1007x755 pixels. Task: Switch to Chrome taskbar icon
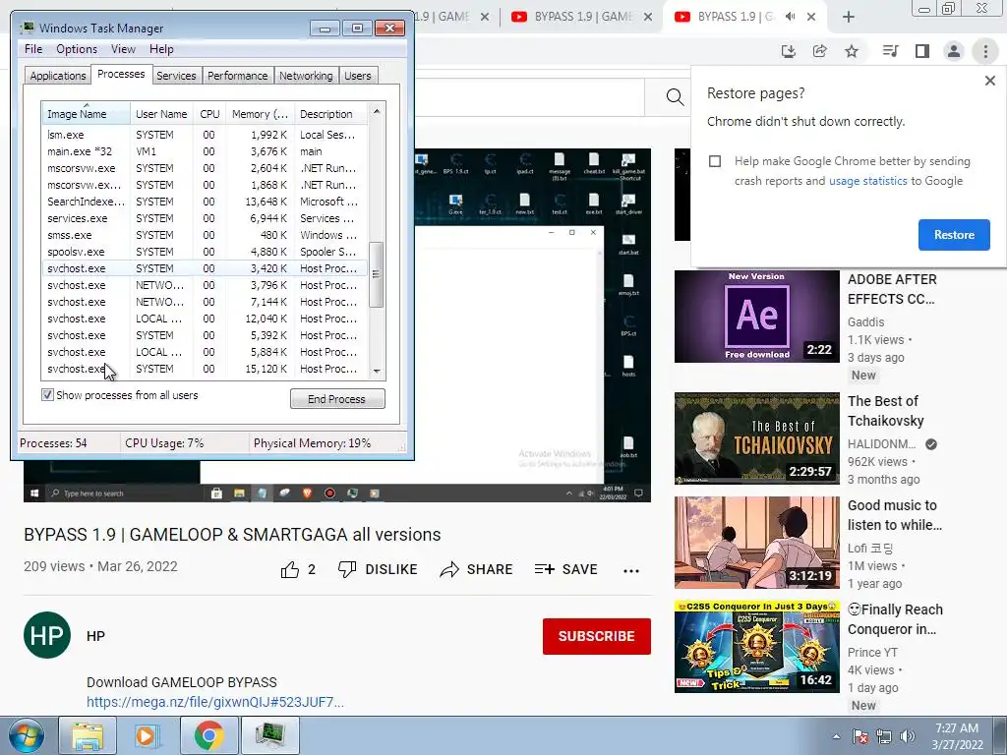pyautogui.click(x=208, y=735)
